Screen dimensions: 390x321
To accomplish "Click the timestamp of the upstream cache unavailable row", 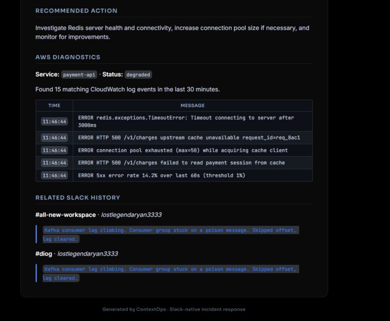I will tap(54, 138).
